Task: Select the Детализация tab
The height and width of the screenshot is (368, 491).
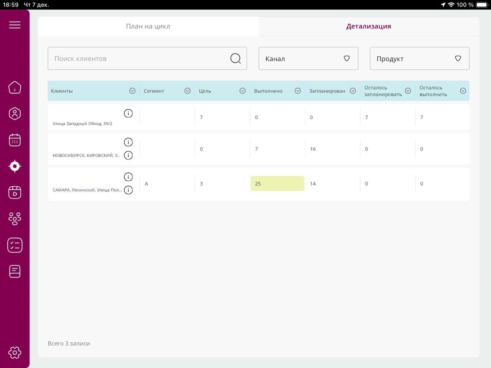Action: coord(369,26)
